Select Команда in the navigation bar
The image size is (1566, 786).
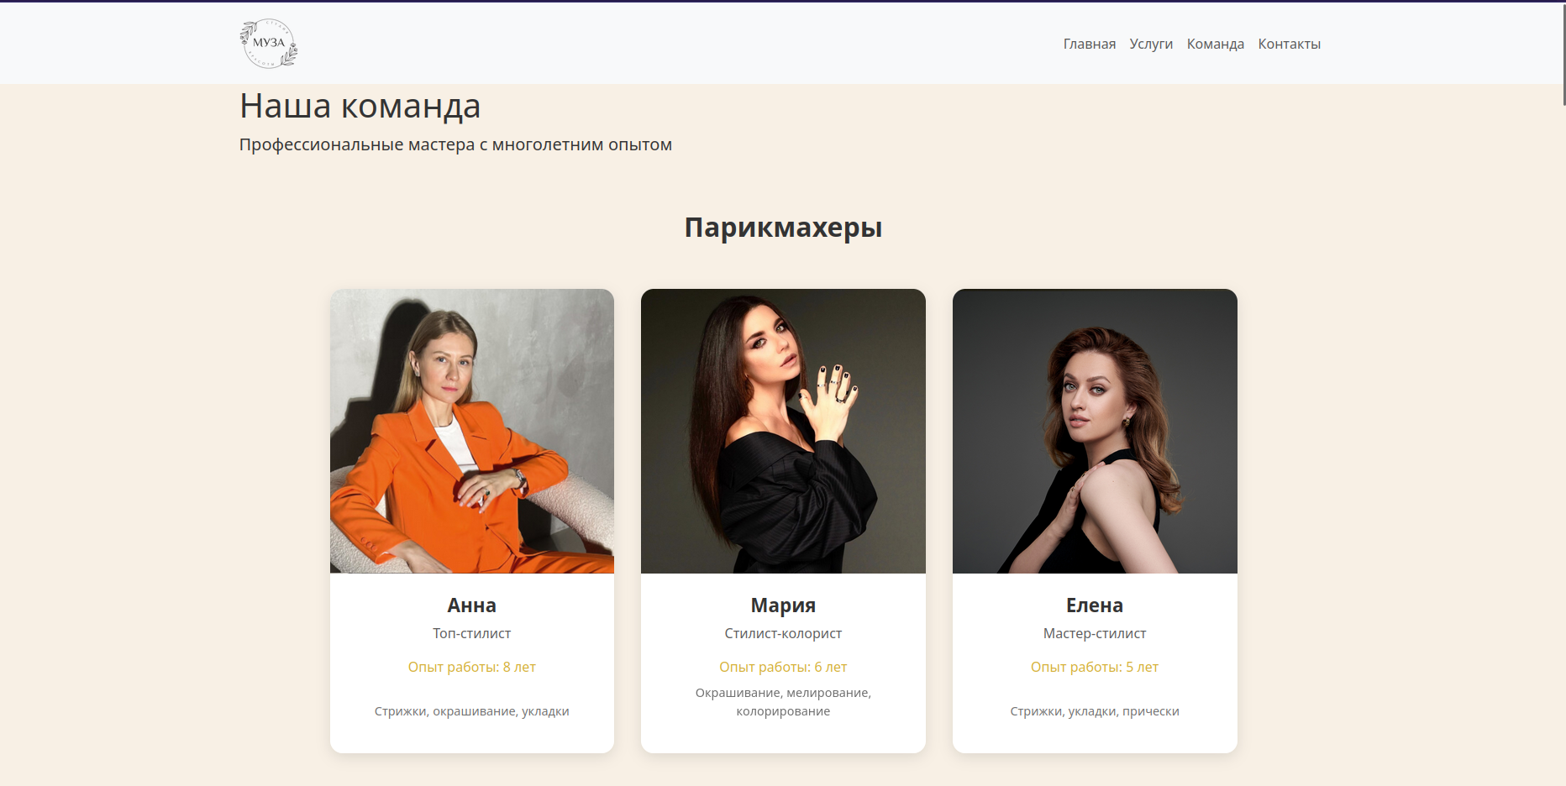tap(1215, 44)
